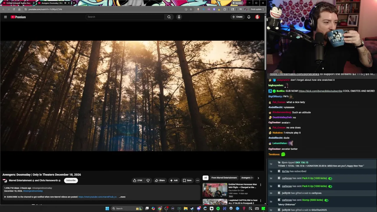
Task: Open Steam from the taskbar
Action: coord(192,208)
